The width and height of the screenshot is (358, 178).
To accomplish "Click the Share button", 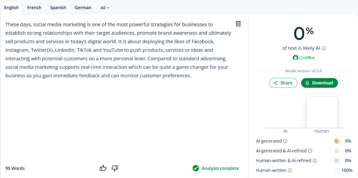I will tap(283, 83).
